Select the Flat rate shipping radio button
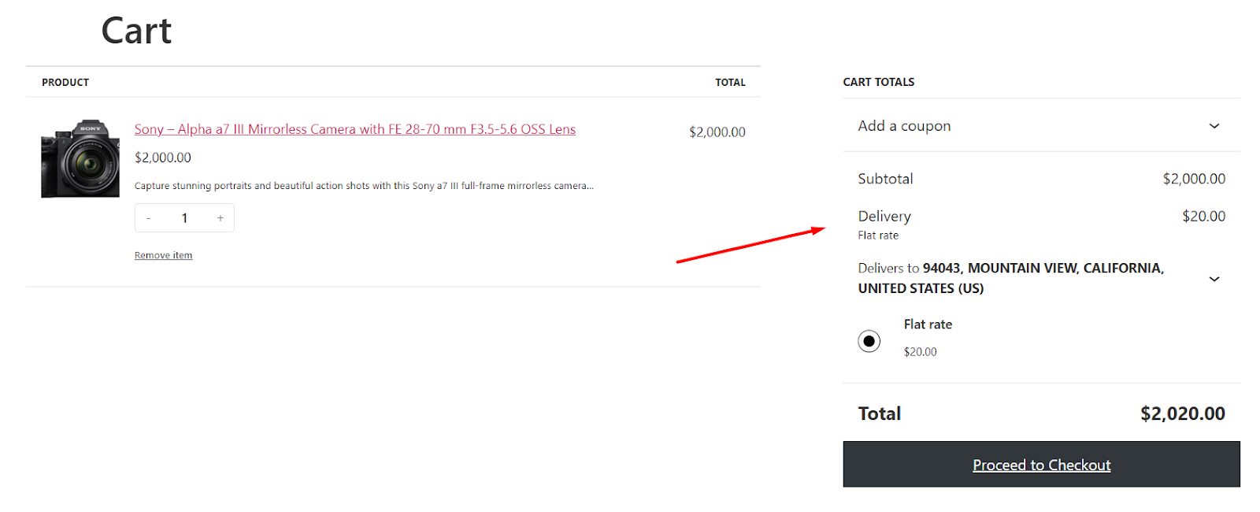The image size is (1260, 512). (869, 341)
